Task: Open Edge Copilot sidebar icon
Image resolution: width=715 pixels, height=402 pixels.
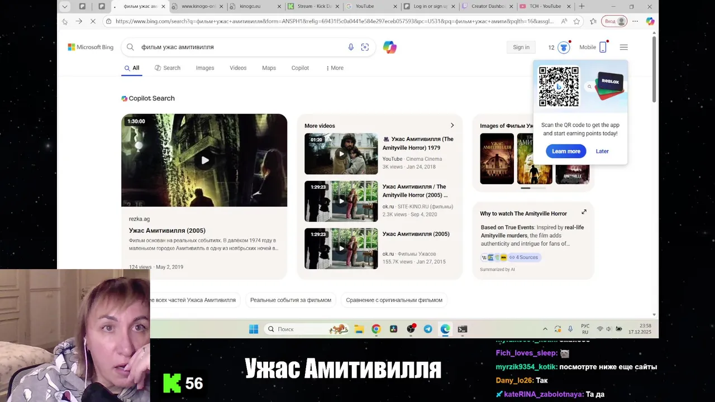Action: point(650,21)
